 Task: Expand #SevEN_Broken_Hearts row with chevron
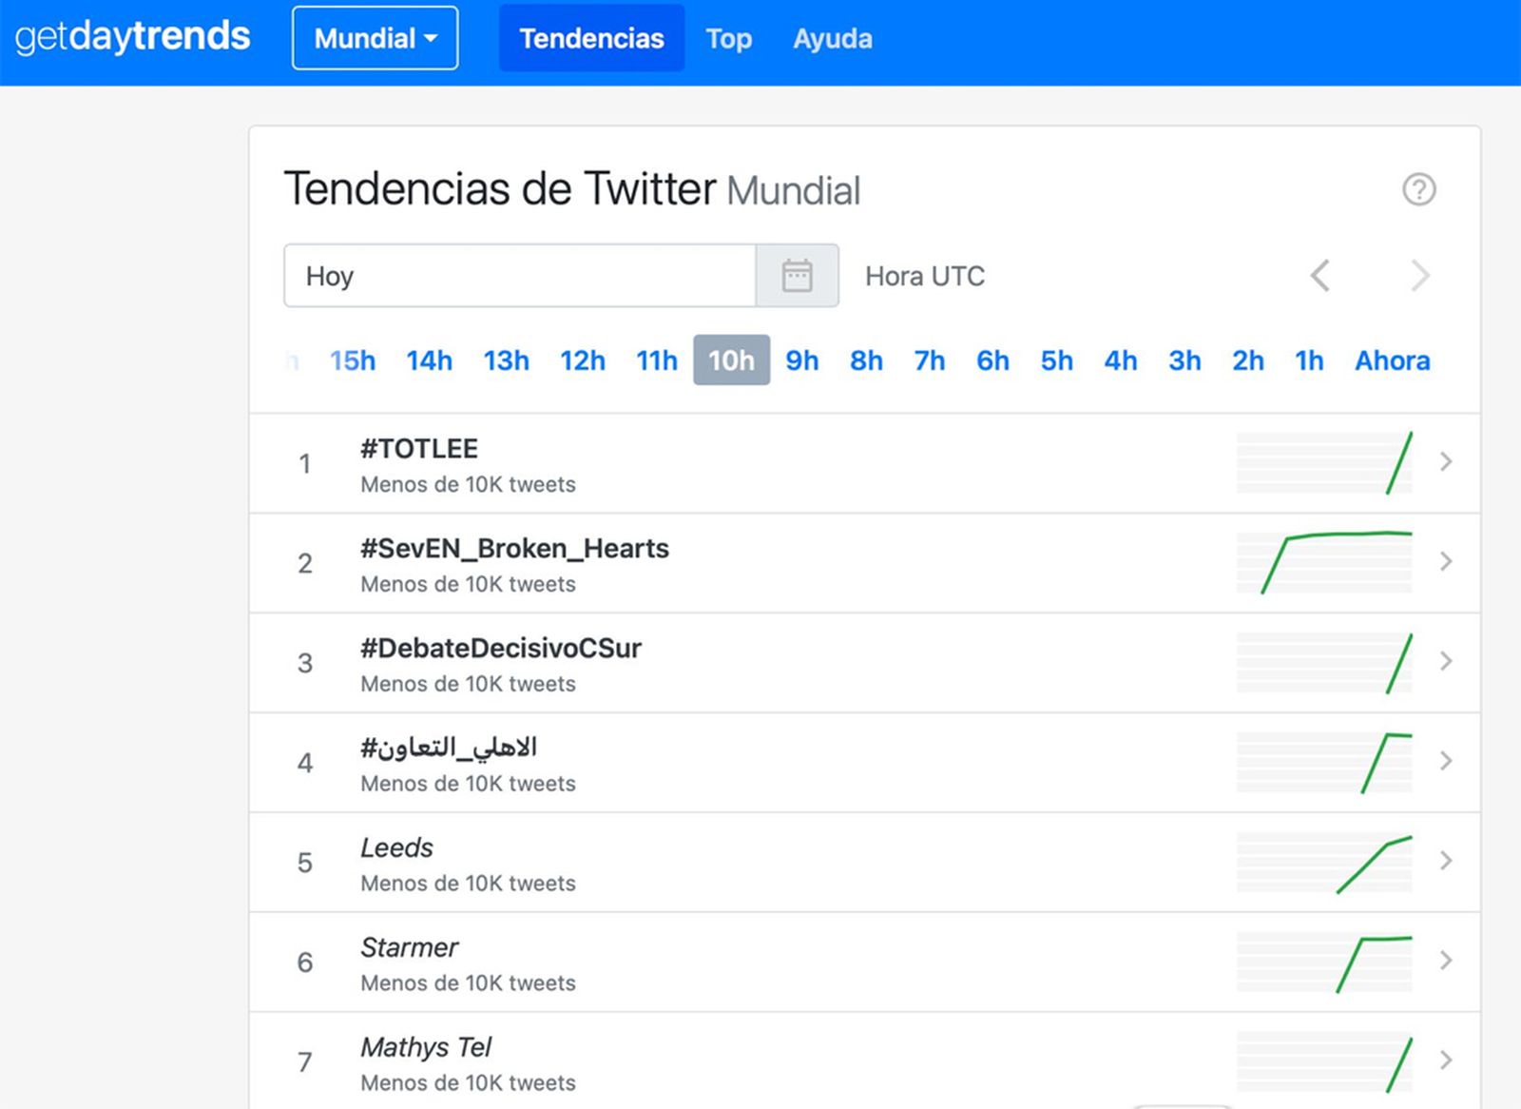[x=1446, y=561]
